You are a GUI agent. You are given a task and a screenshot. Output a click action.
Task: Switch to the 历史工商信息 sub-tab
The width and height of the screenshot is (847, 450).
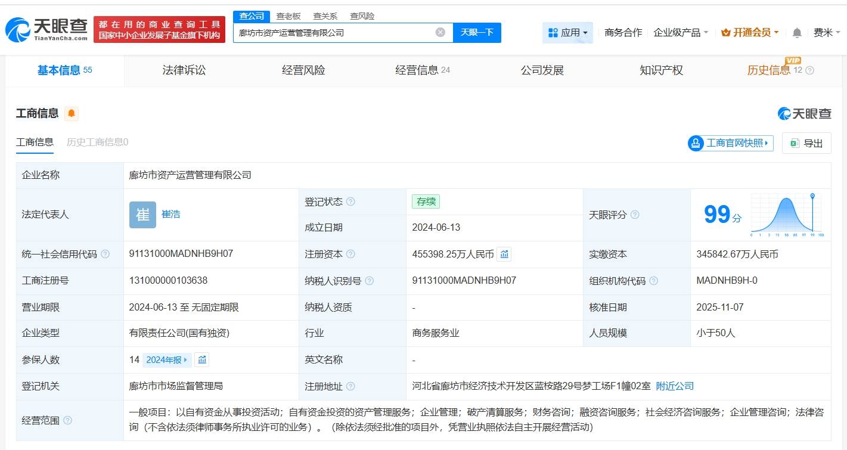tap(97, 142)
